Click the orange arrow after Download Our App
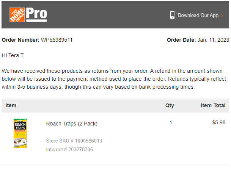Screen dimensions: 231x177 coord(222,16)
